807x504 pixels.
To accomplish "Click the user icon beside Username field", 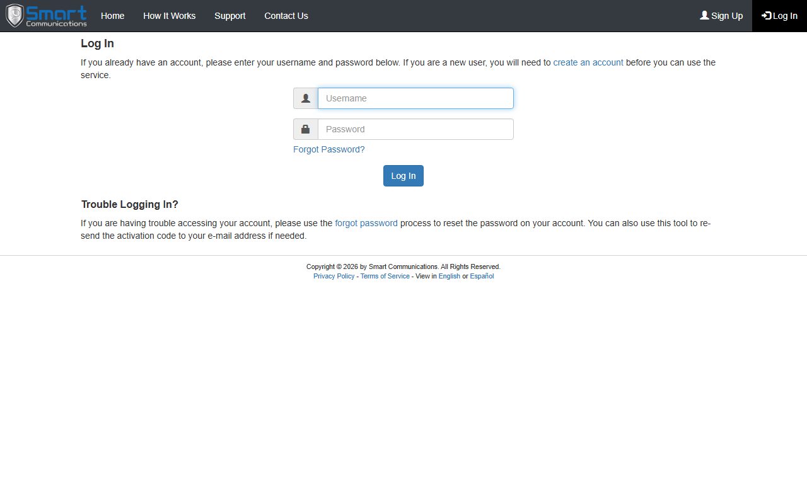I will point(306,98).
